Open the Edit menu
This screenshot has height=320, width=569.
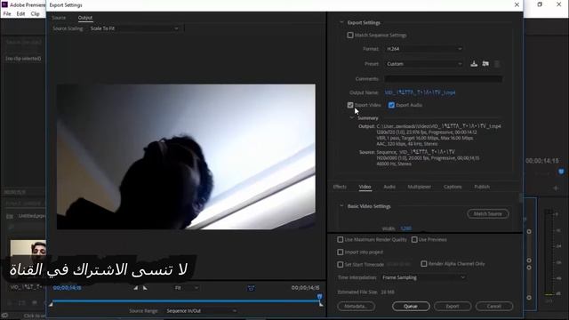[x=20, y=14]
